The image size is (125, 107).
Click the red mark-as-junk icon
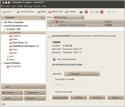86,12
